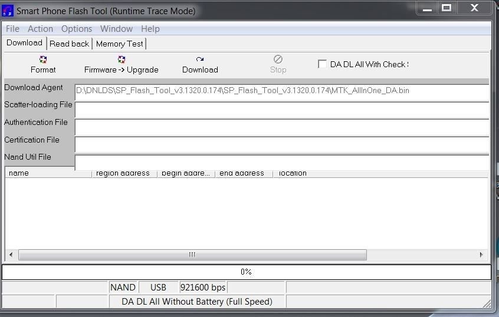The width and height of the screenshot is (499, 317).
Task: Click the Download Agent label button
Action: [34, 87]
